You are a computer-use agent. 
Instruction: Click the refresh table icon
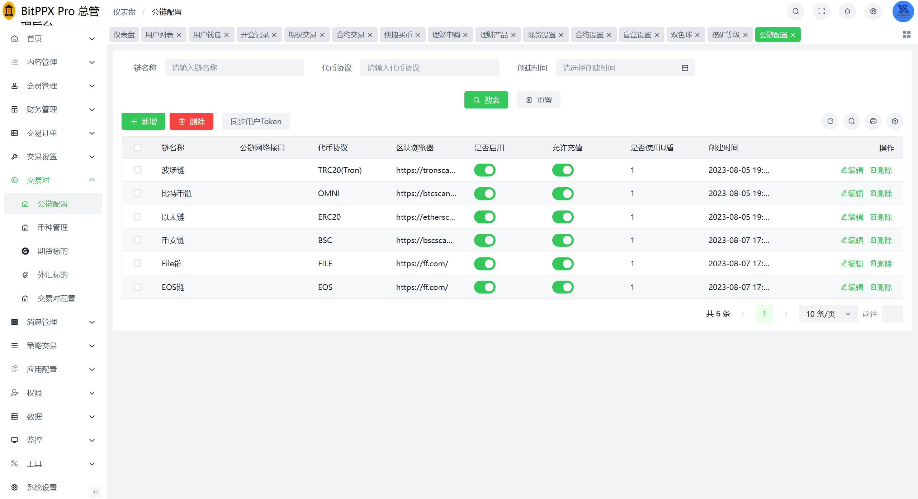coord(830,121)
